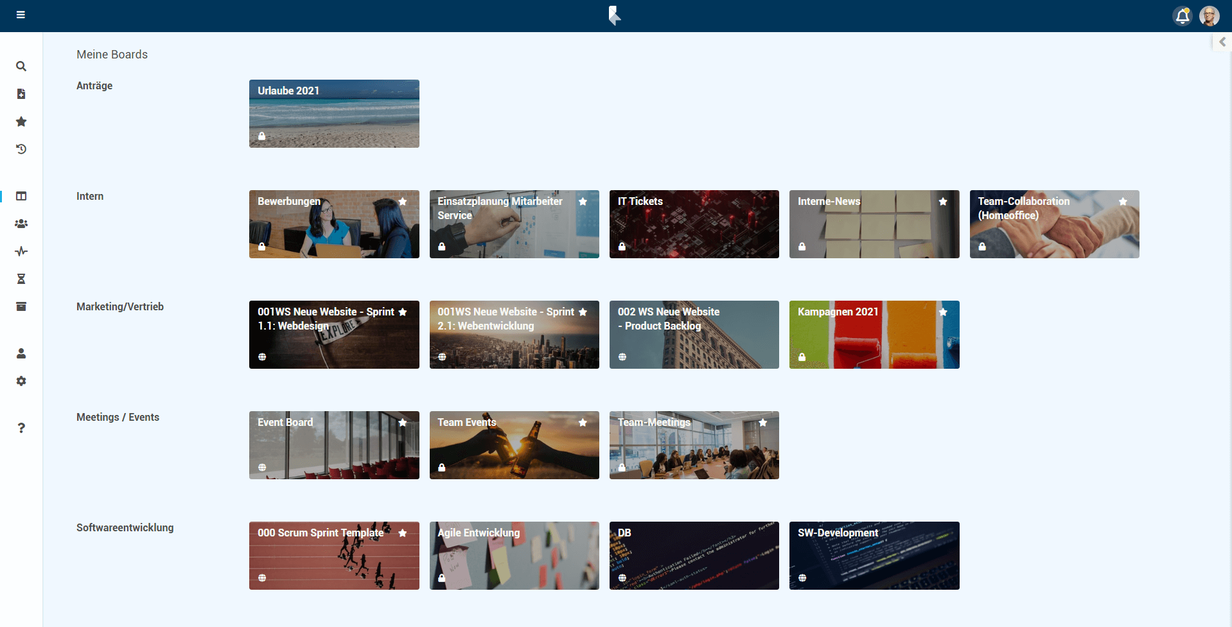Click the help question mark icon

[21, 428]
